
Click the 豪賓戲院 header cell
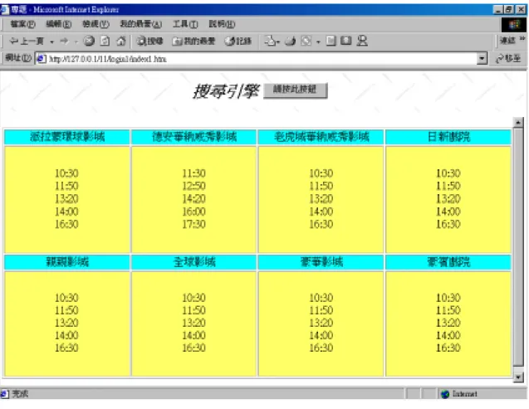tap(448, 262)
